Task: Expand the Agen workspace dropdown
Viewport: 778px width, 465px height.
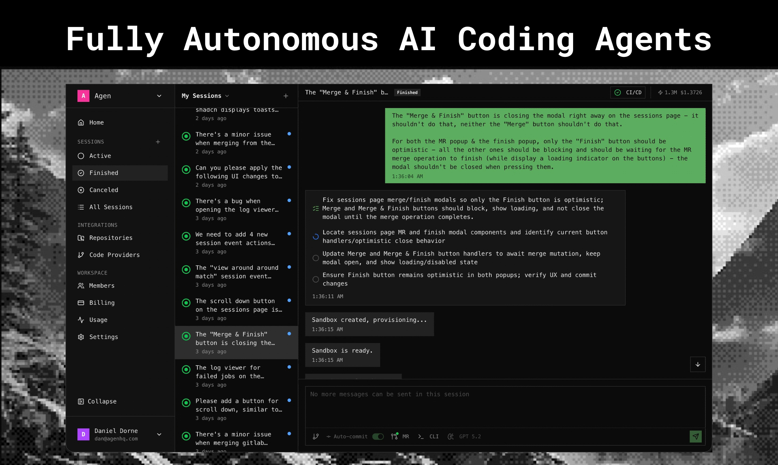Action: point(159,96)
